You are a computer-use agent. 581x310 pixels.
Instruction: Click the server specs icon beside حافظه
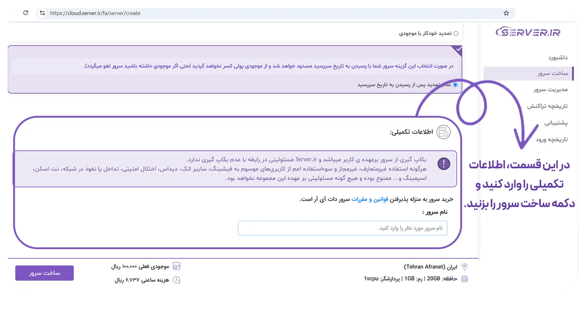tap(464, 279)
